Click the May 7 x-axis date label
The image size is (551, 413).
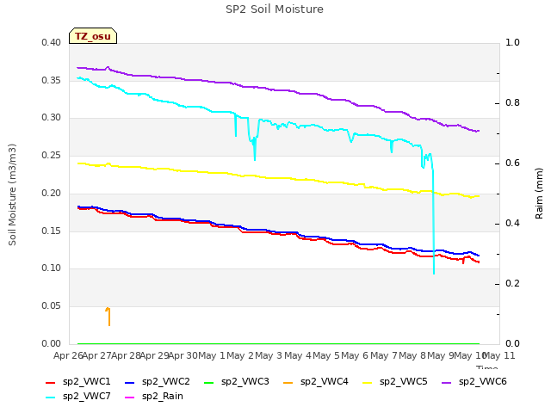(384, 355)
